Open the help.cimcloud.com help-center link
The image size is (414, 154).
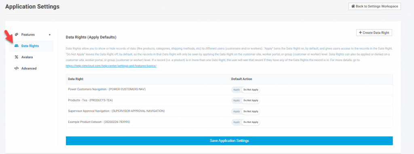click(x=111, y=66)
